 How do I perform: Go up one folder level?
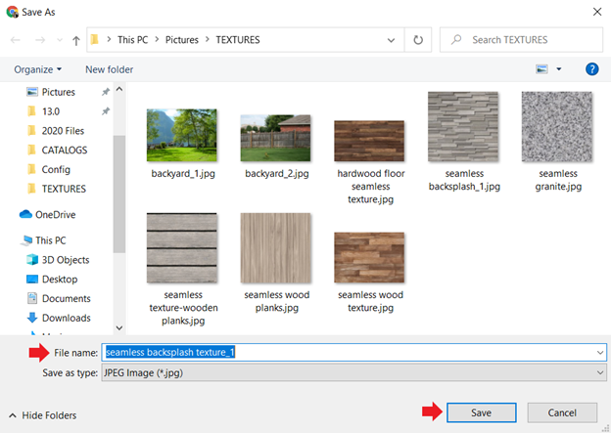[76, 40]
